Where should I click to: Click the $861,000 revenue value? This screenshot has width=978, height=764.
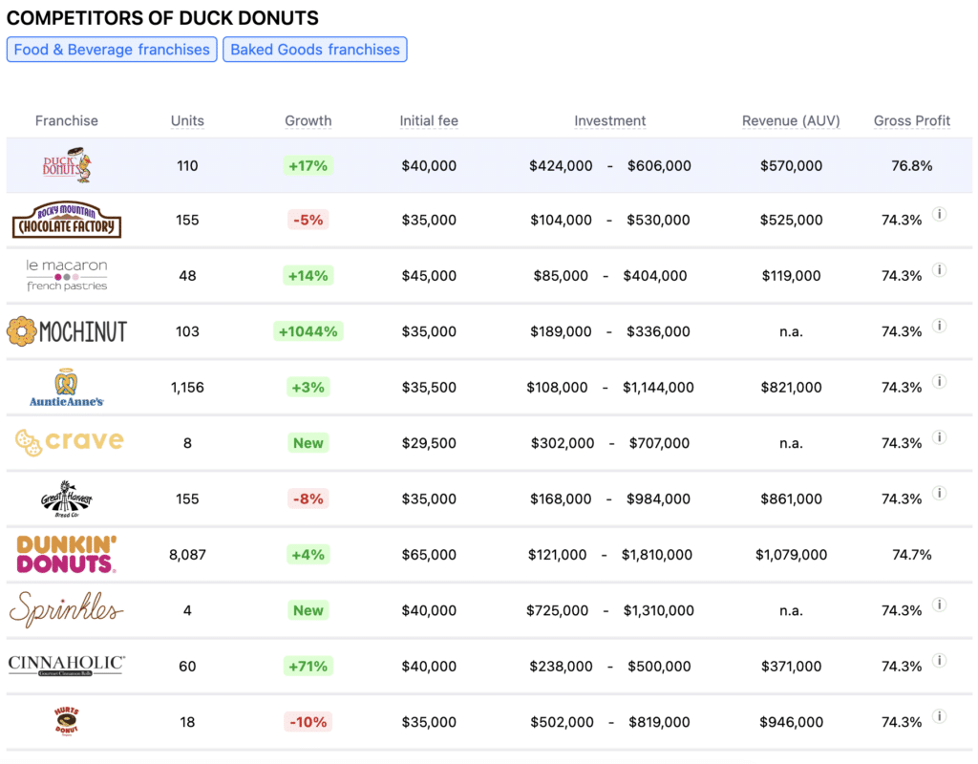791,499
